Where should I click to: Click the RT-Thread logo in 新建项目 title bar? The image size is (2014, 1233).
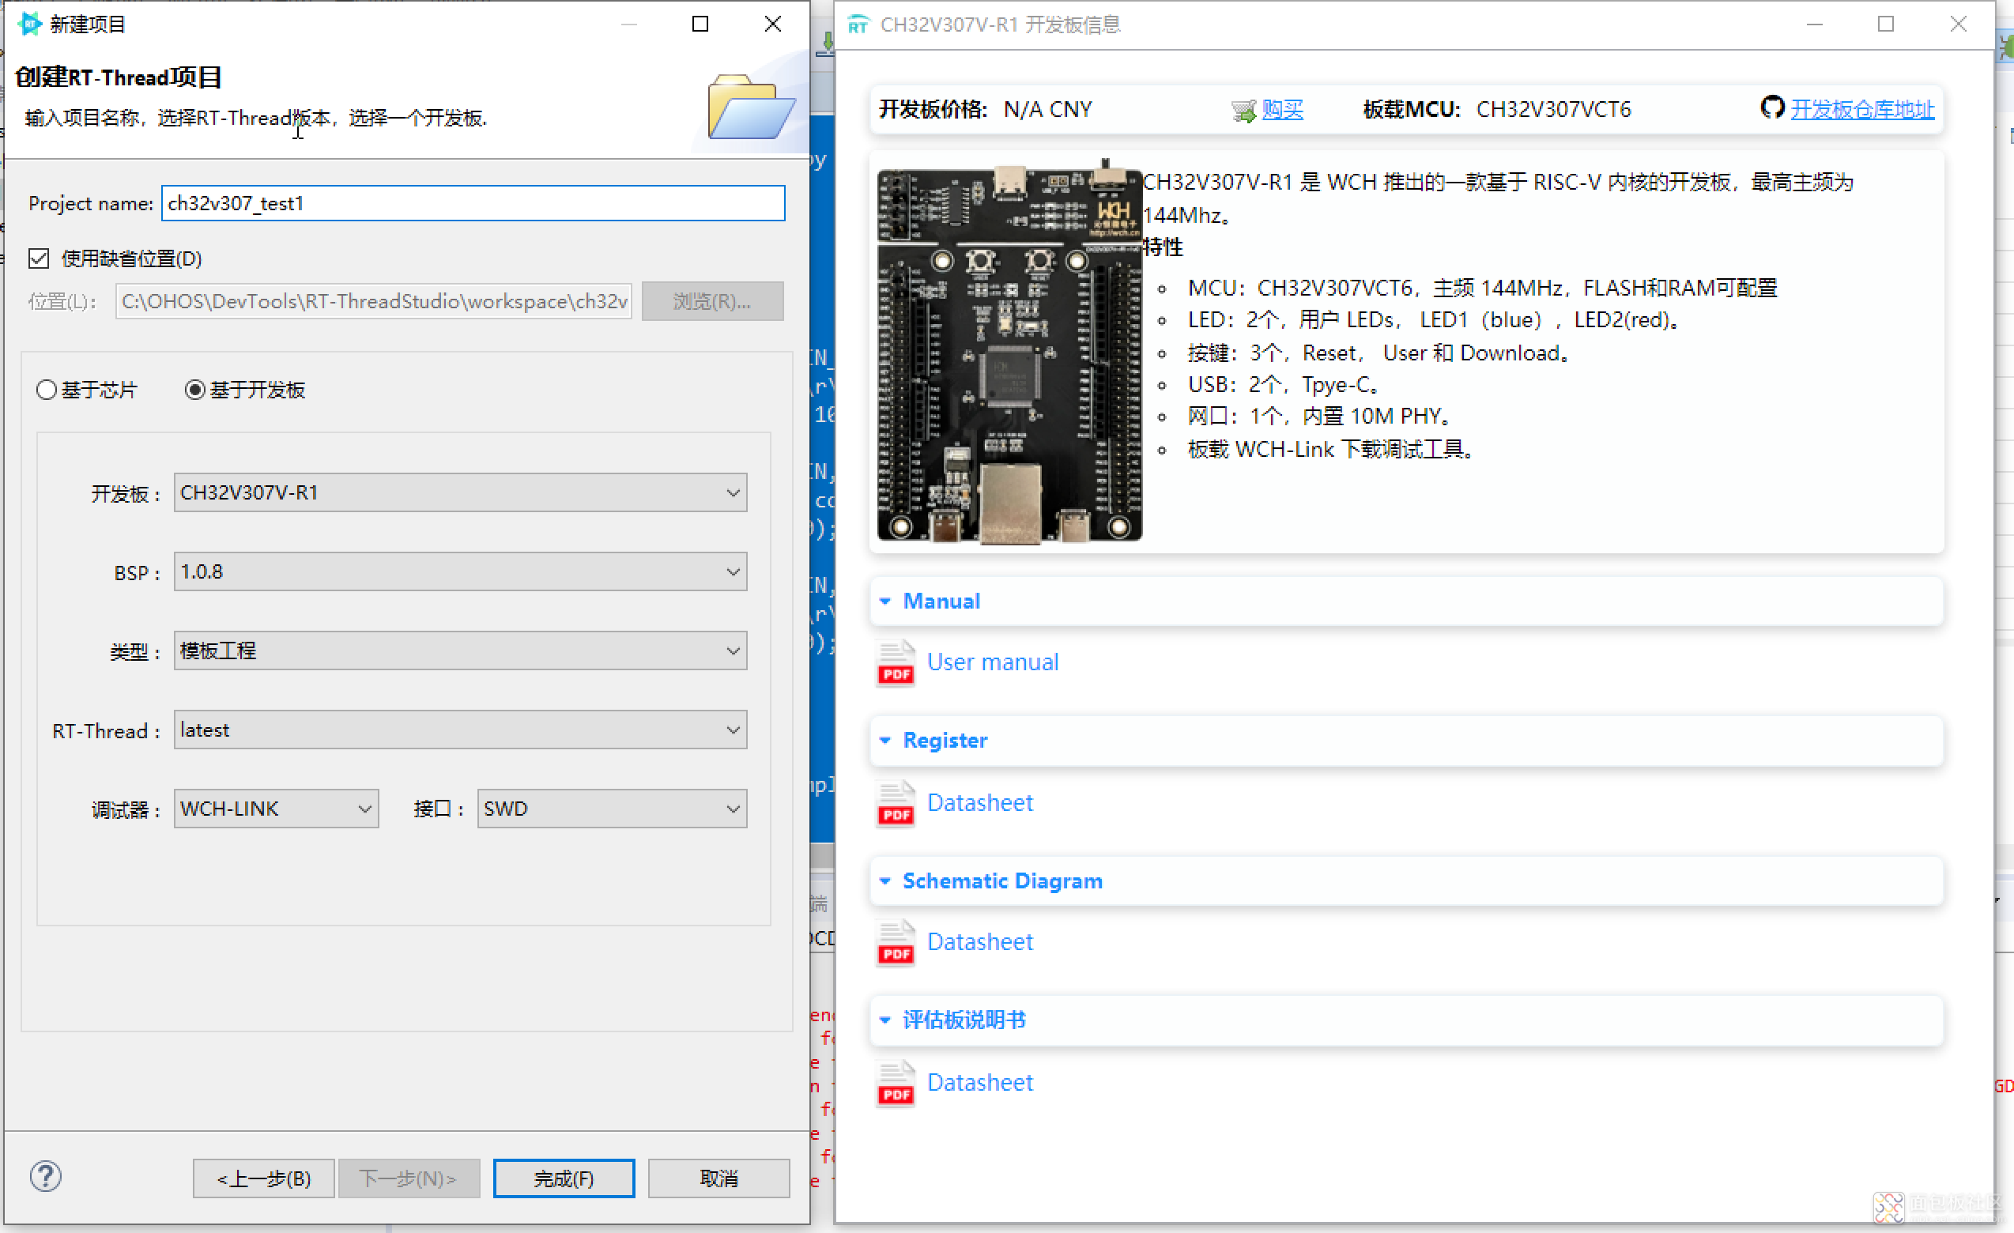pyautogui.click(x=30, y=24)
